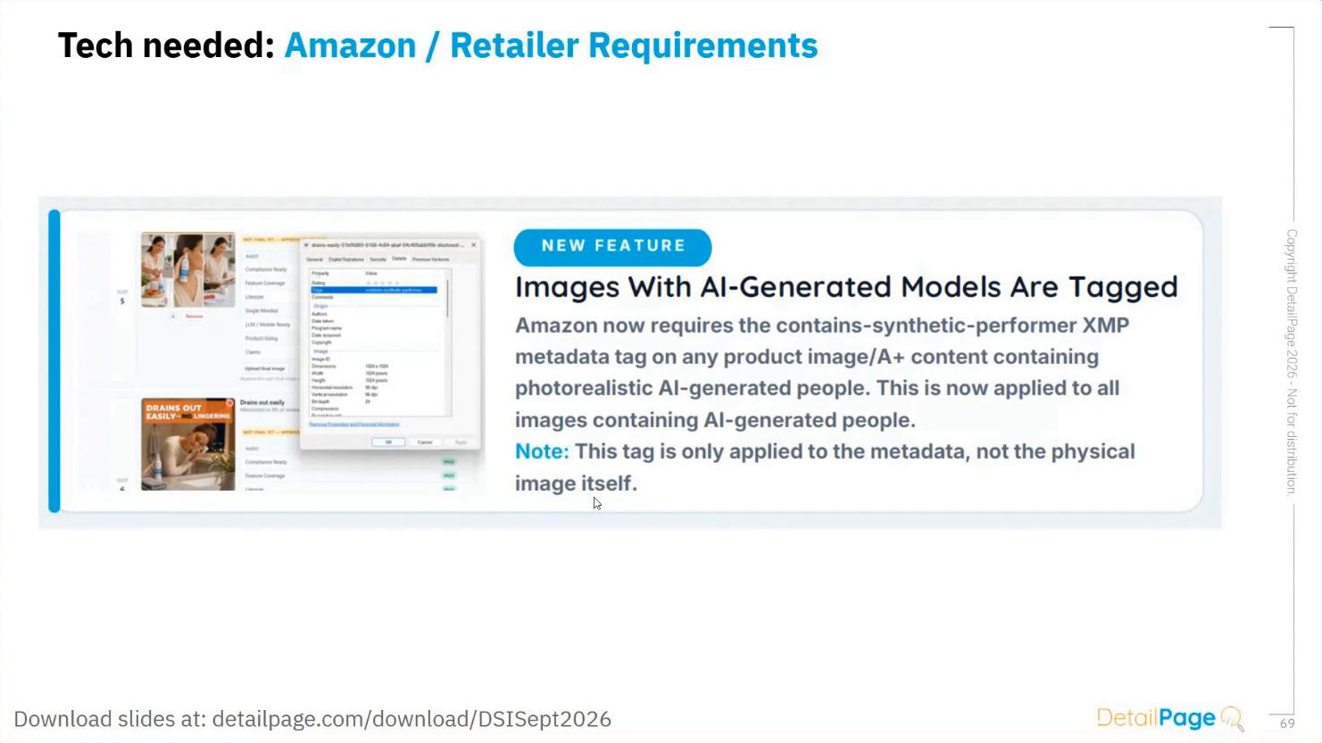The height and width of the screenshot is (743, 1322).
Task: Click the Remove link under slot 5 image
Action: click(194, 316)
